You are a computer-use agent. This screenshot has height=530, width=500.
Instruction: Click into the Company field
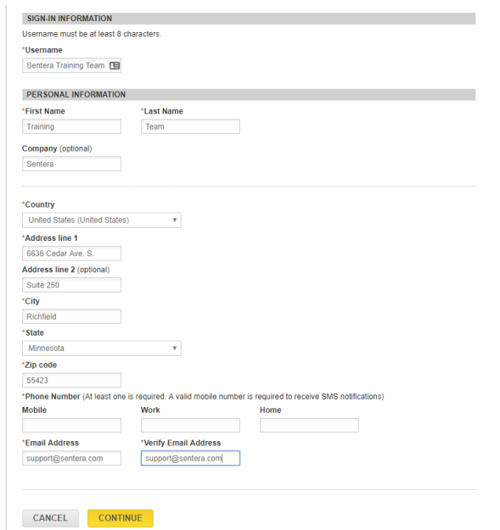(x=71, y=164)
